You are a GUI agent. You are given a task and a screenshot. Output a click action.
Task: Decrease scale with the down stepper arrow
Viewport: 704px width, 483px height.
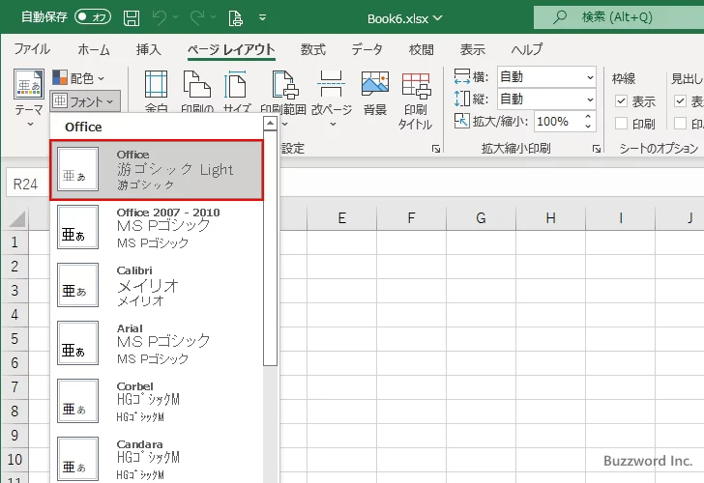point(588,127)
